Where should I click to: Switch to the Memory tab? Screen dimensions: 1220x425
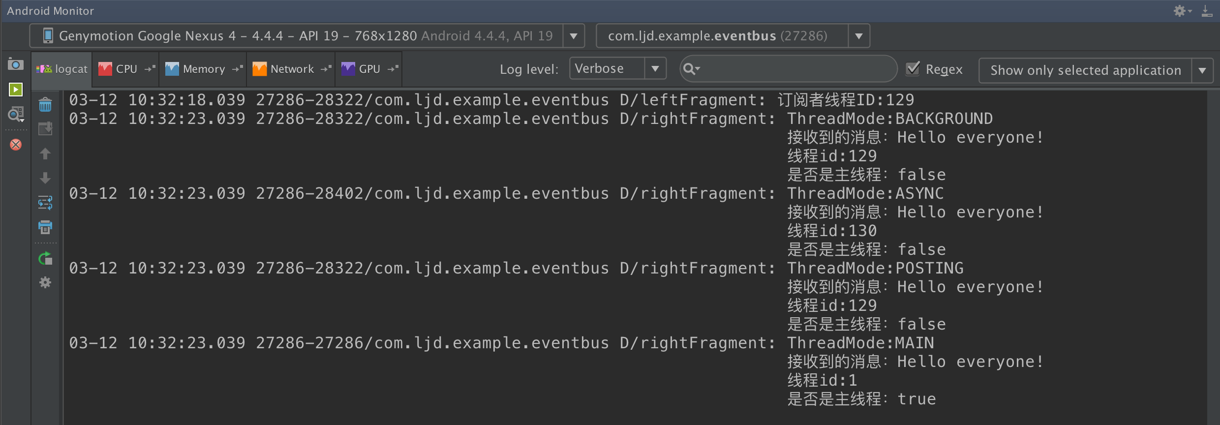[x=203, y=69]
